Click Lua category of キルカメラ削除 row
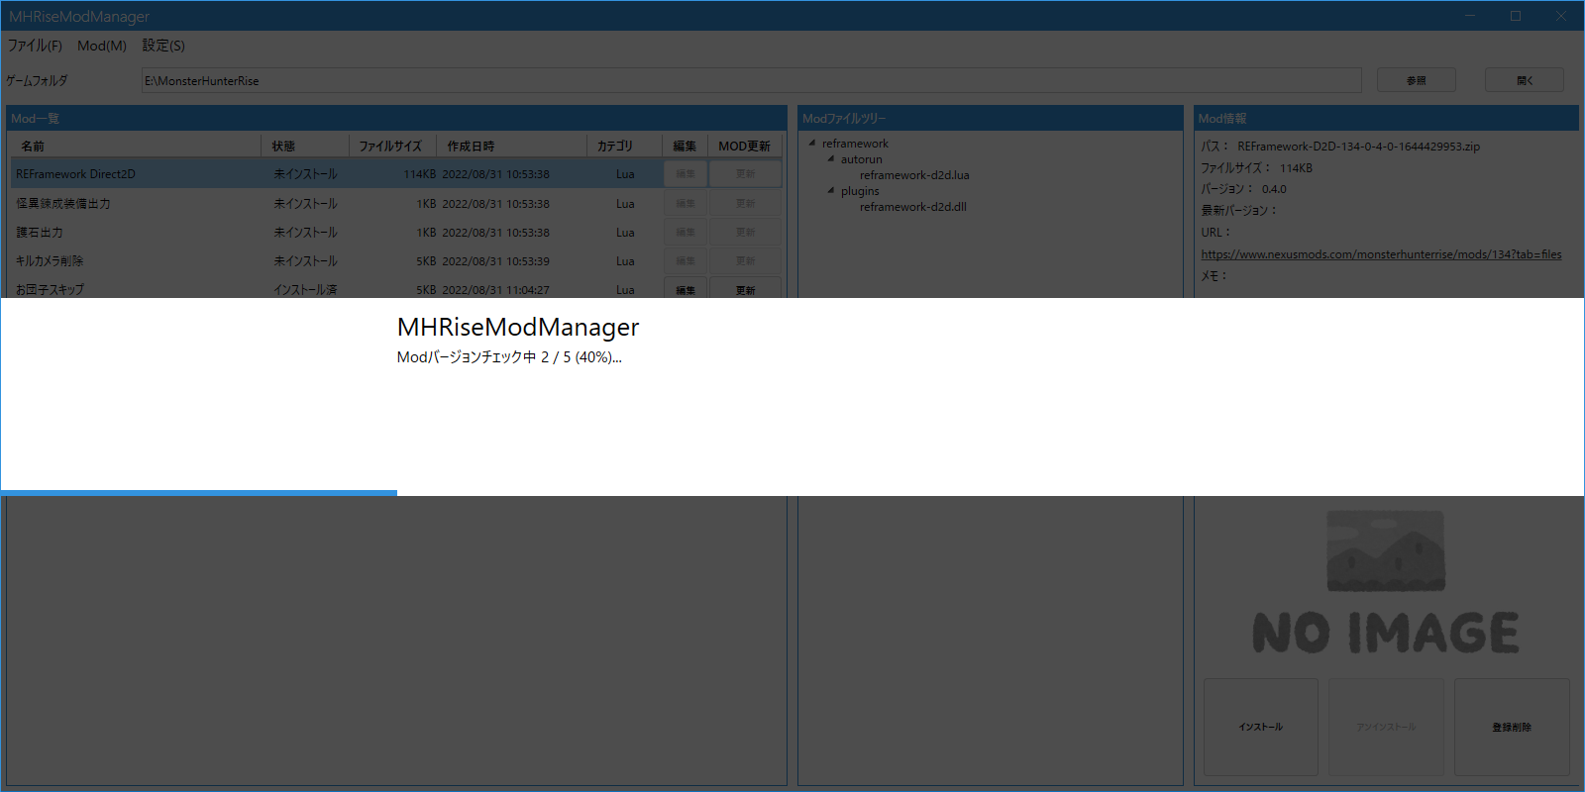1585x792 pixels. coord(625,261)
